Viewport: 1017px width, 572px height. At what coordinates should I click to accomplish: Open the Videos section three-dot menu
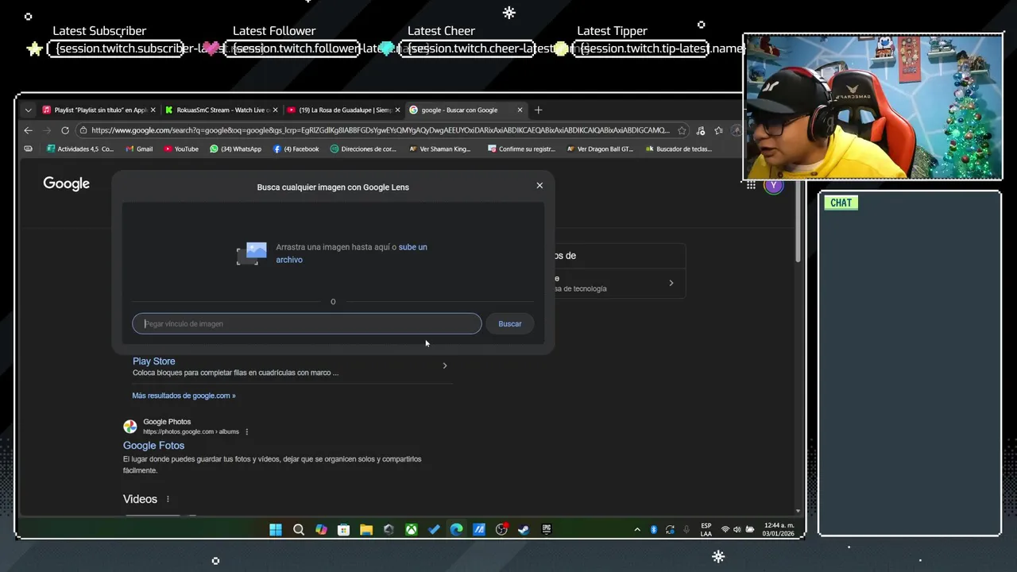tap(168, 499)
